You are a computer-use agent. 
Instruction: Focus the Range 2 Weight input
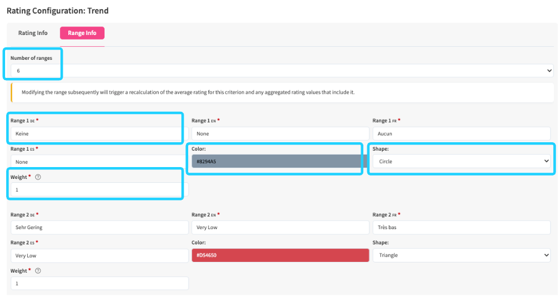[99, 283]
